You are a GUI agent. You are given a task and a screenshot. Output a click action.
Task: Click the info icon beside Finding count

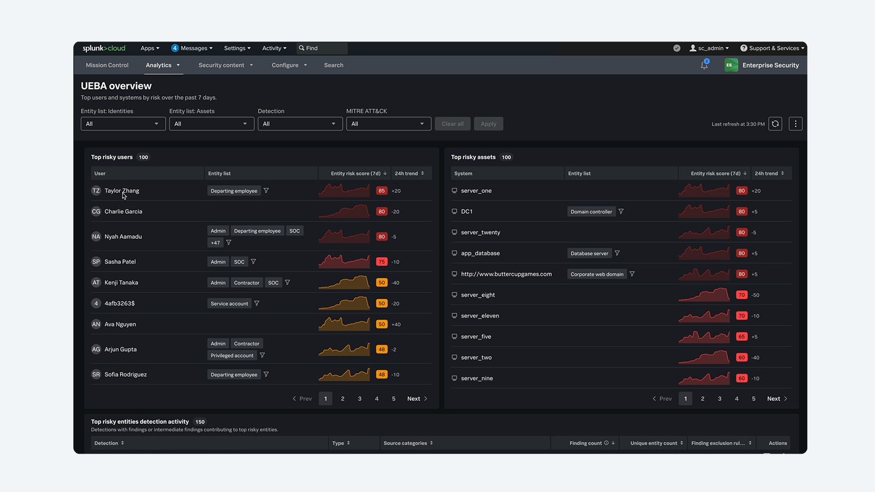[606, 443]
